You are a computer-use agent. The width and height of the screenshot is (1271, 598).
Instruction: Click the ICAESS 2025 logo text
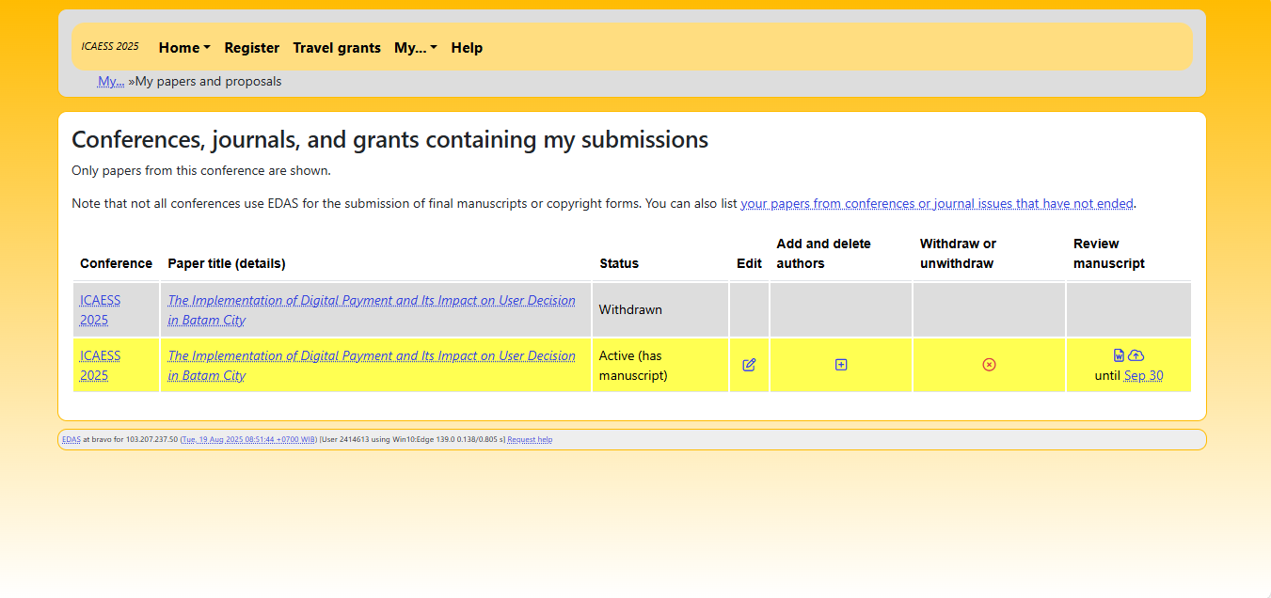(x=110, y=47)
